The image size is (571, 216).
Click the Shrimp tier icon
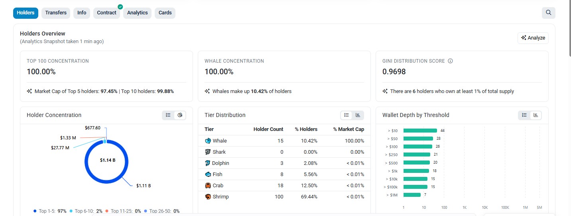coord(207,196)
